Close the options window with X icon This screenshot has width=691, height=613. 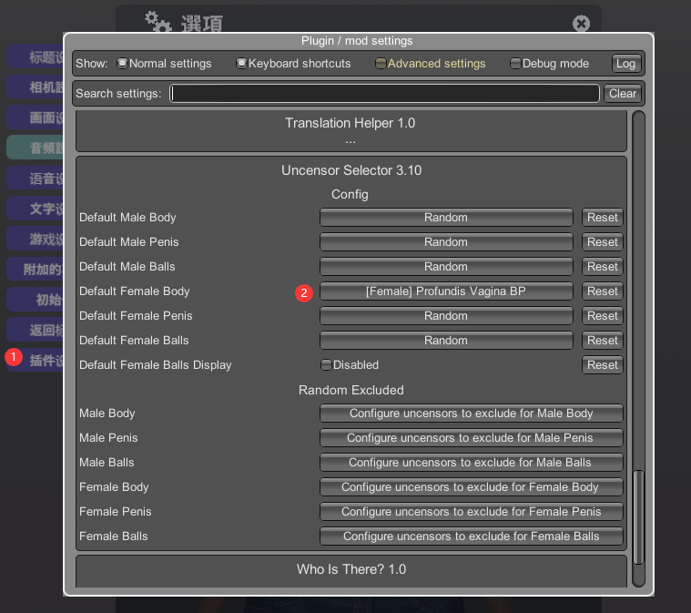pyautogui.click(x=581, y=24)
